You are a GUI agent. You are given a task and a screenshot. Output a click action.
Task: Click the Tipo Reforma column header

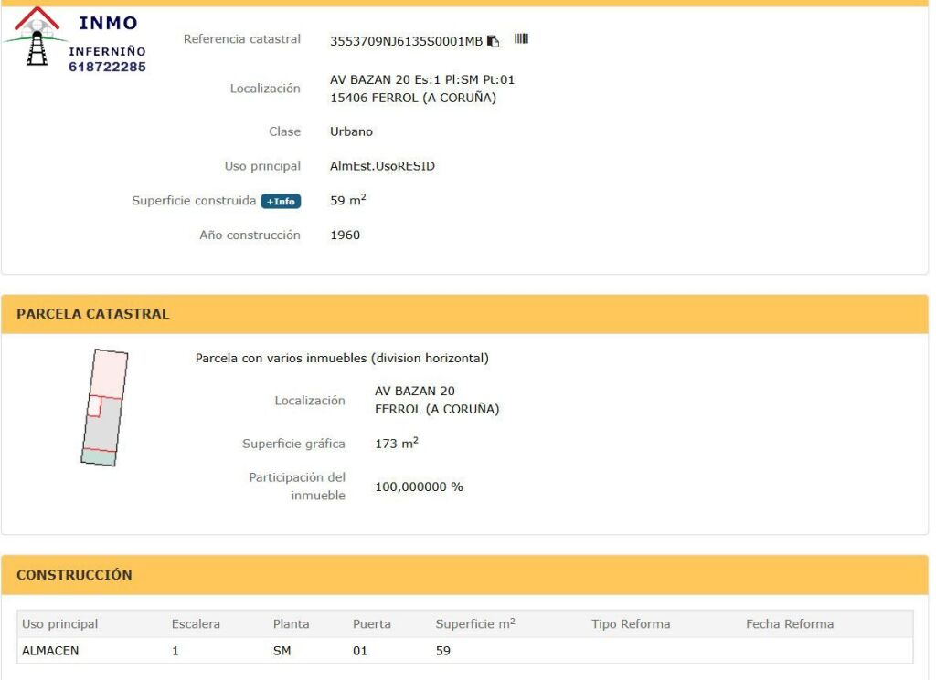pos(631,624)
